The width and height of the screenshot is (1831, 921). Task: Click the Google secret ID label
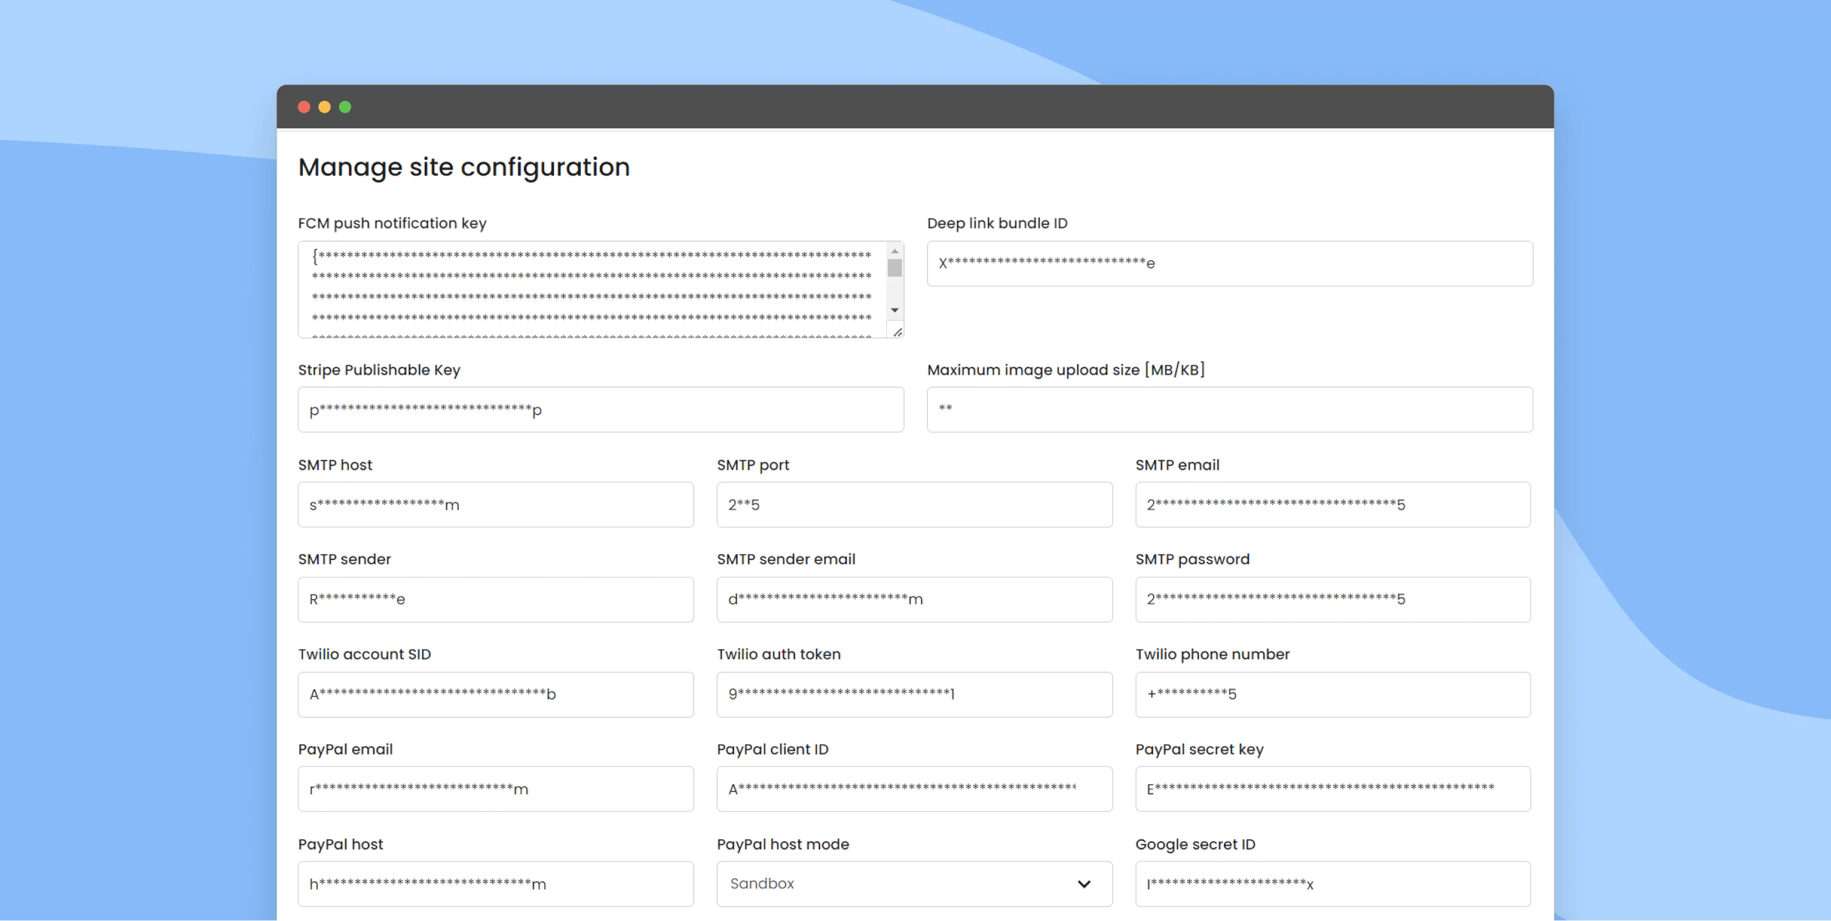coord(1196,845)
